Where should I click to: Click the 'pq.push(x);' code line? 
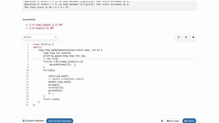55,91
